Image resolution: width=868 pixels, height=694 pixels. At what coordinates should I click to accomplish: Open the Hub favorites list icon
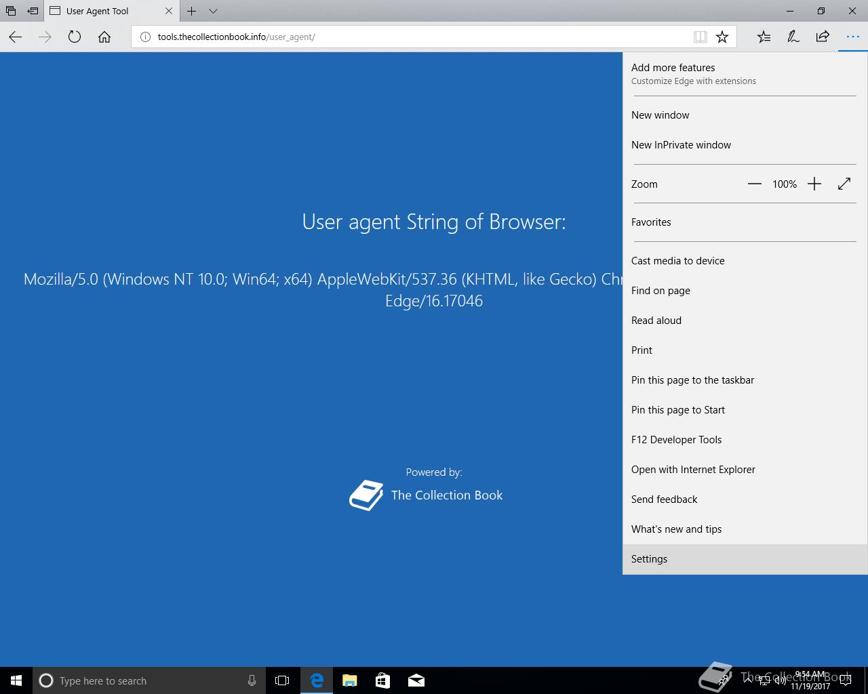[x=764, y=37]
